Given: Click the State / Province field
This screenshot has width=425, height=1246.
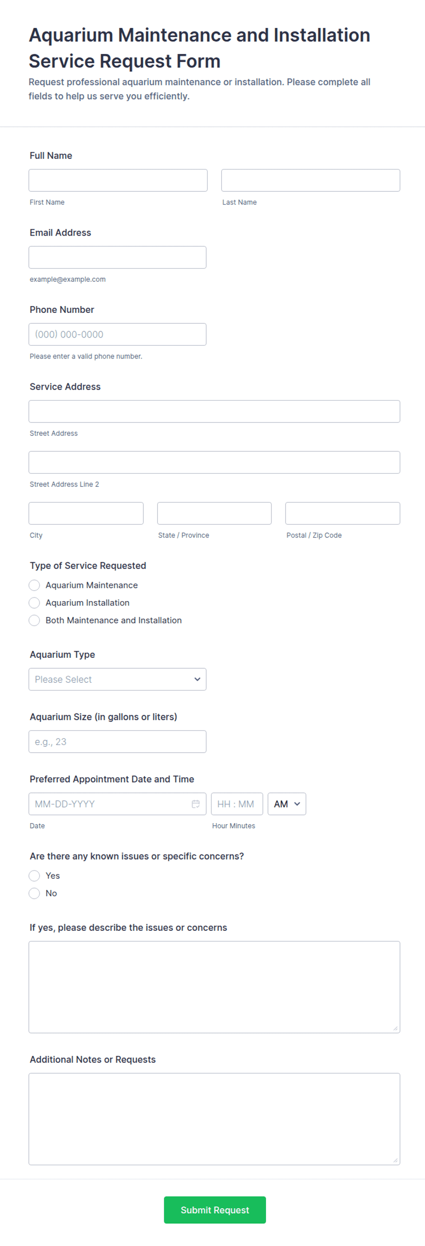Looking at the screenshot, I should (214, 513).
